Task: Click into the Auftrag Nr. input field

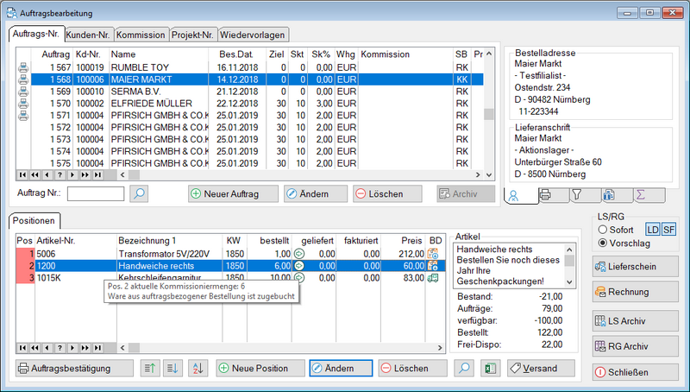Action: pos(95,194)
